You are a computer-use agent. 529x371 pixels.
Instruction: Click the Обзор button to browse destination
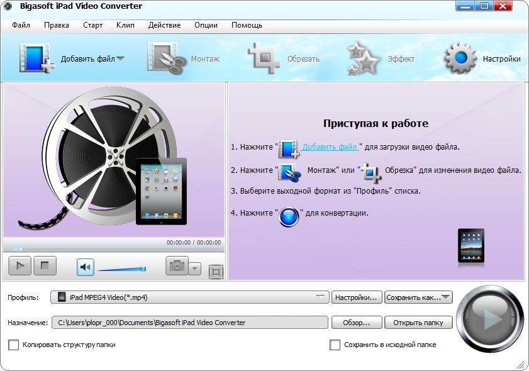(356, 322)
